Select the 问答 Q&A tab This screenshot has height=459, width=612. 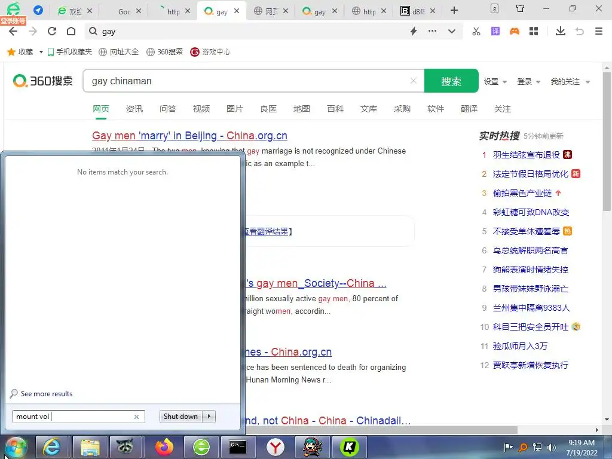point(168,109)
